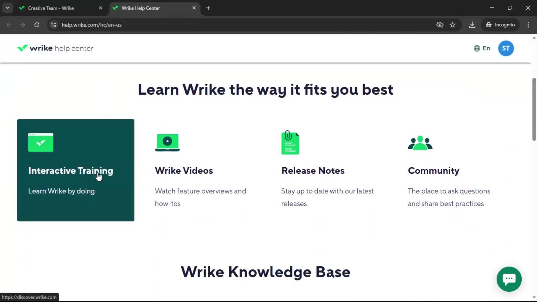
Task: Click the Community people icon
Action: pyautogui.click(x=420, y=143)
